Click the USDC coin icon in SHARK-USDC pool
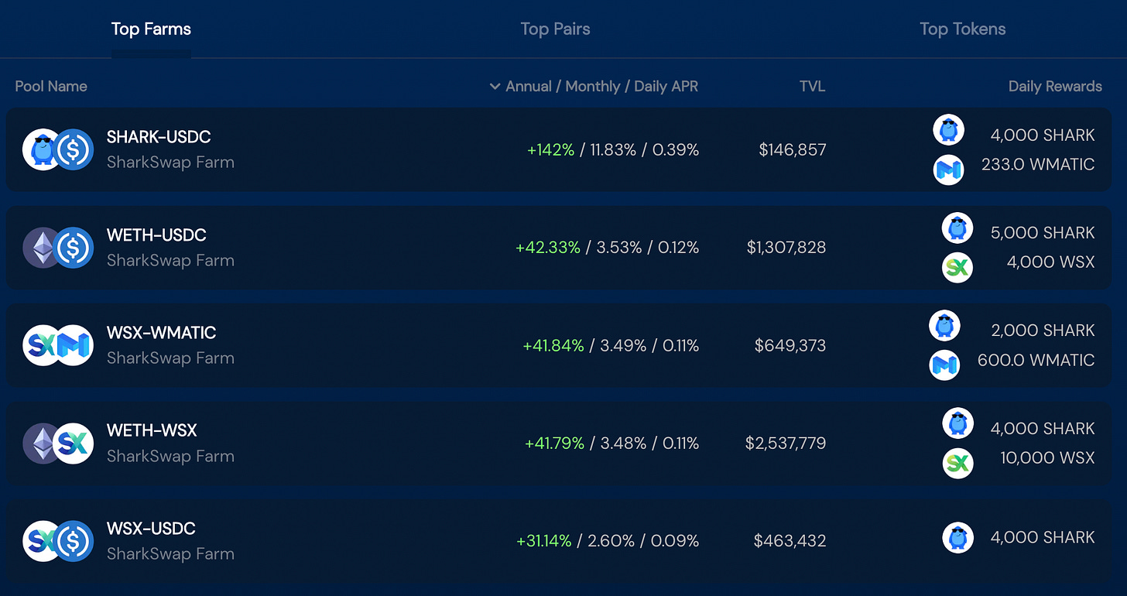 75,149
